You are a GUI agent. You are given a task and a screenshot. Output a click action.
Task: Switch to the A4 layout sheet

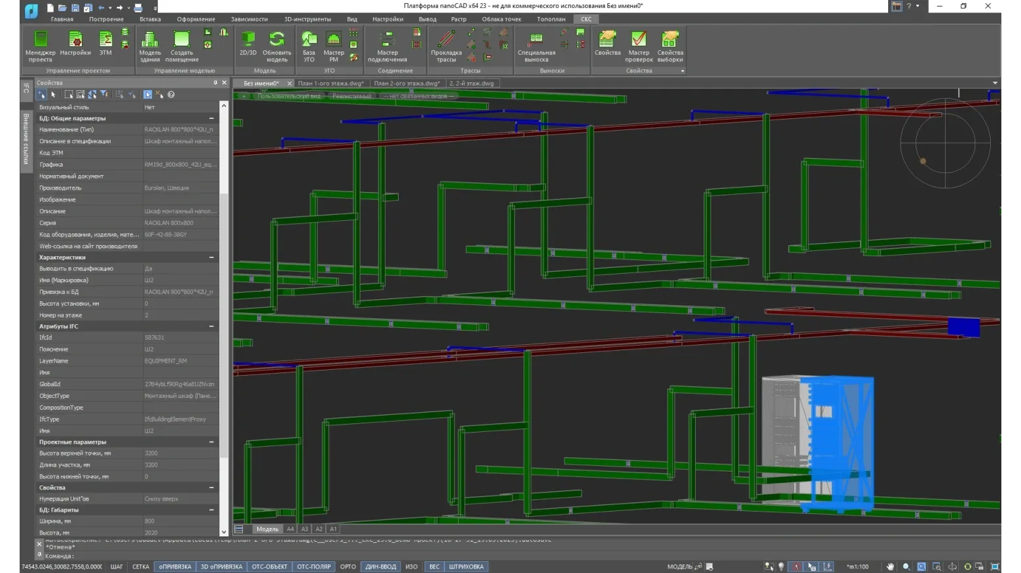coord(291,529)
